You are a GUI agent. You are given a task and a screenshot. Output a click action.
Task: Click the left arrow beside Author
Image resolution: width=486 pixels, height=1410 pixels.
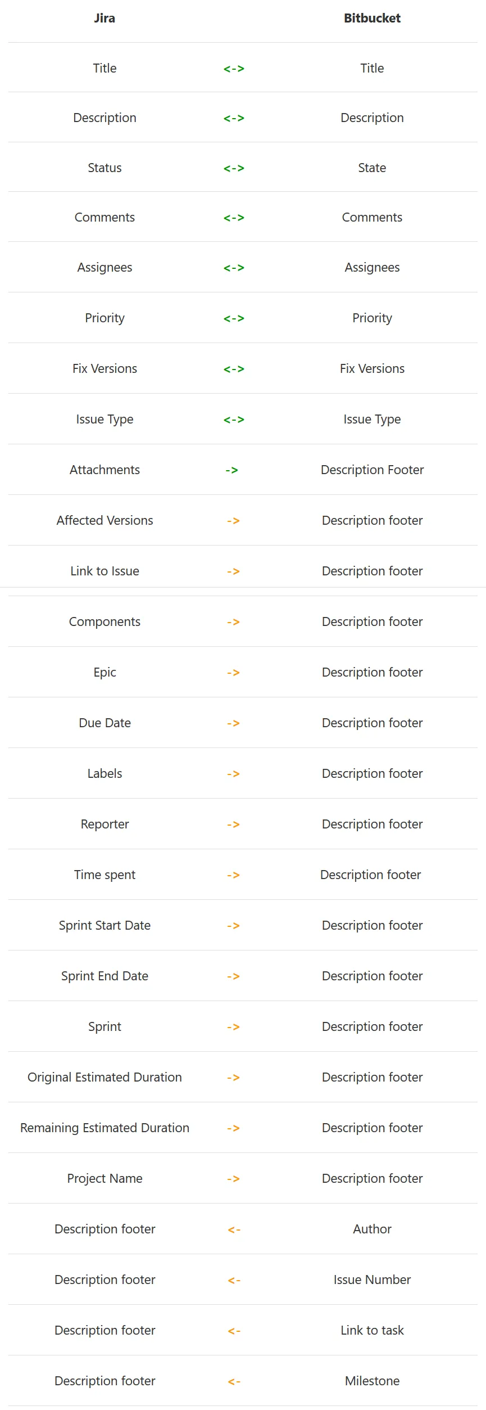coord(234,1229)
